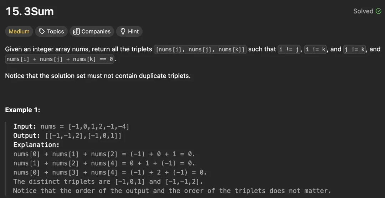Click the tag icon beside Topics
The height and width of the screenshot is (198, 385).
pos(42,31)
